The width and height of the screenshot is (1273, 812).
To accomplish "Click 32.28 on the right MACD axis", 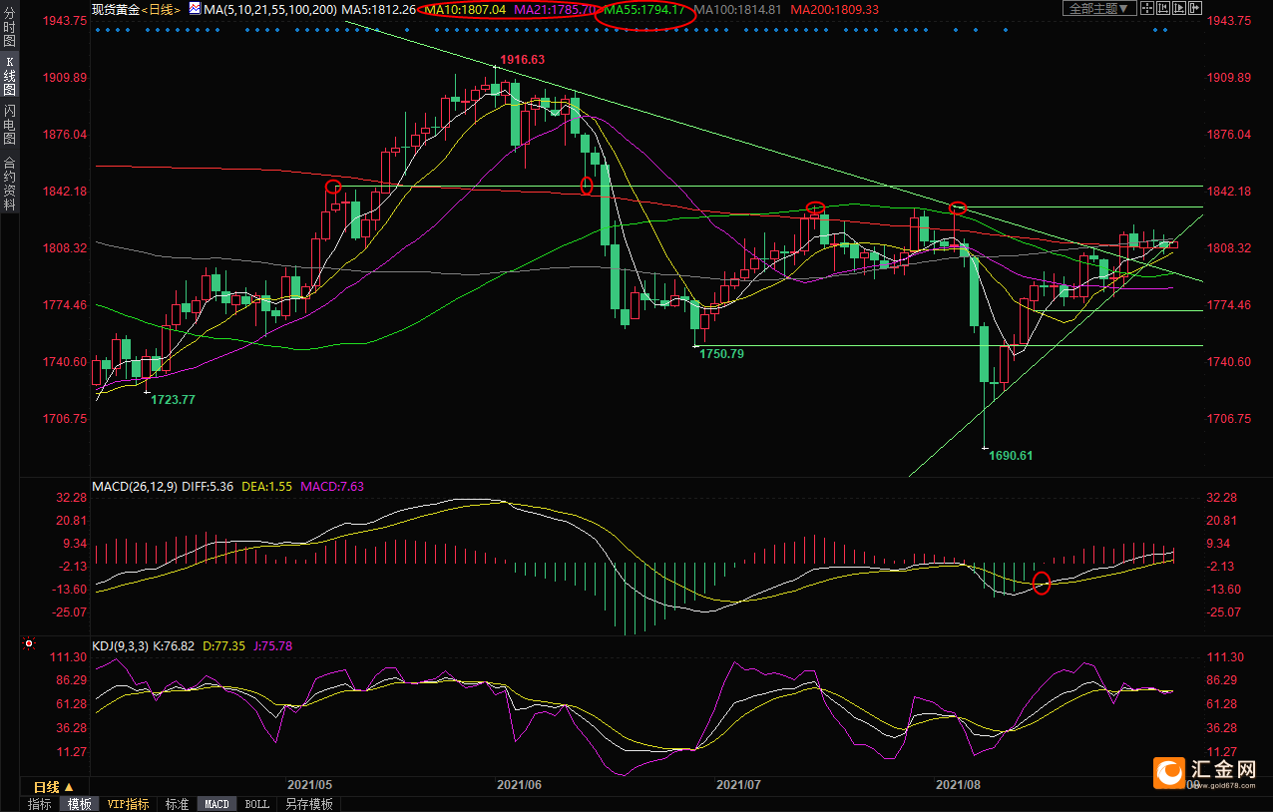I will coord(1222,497).
